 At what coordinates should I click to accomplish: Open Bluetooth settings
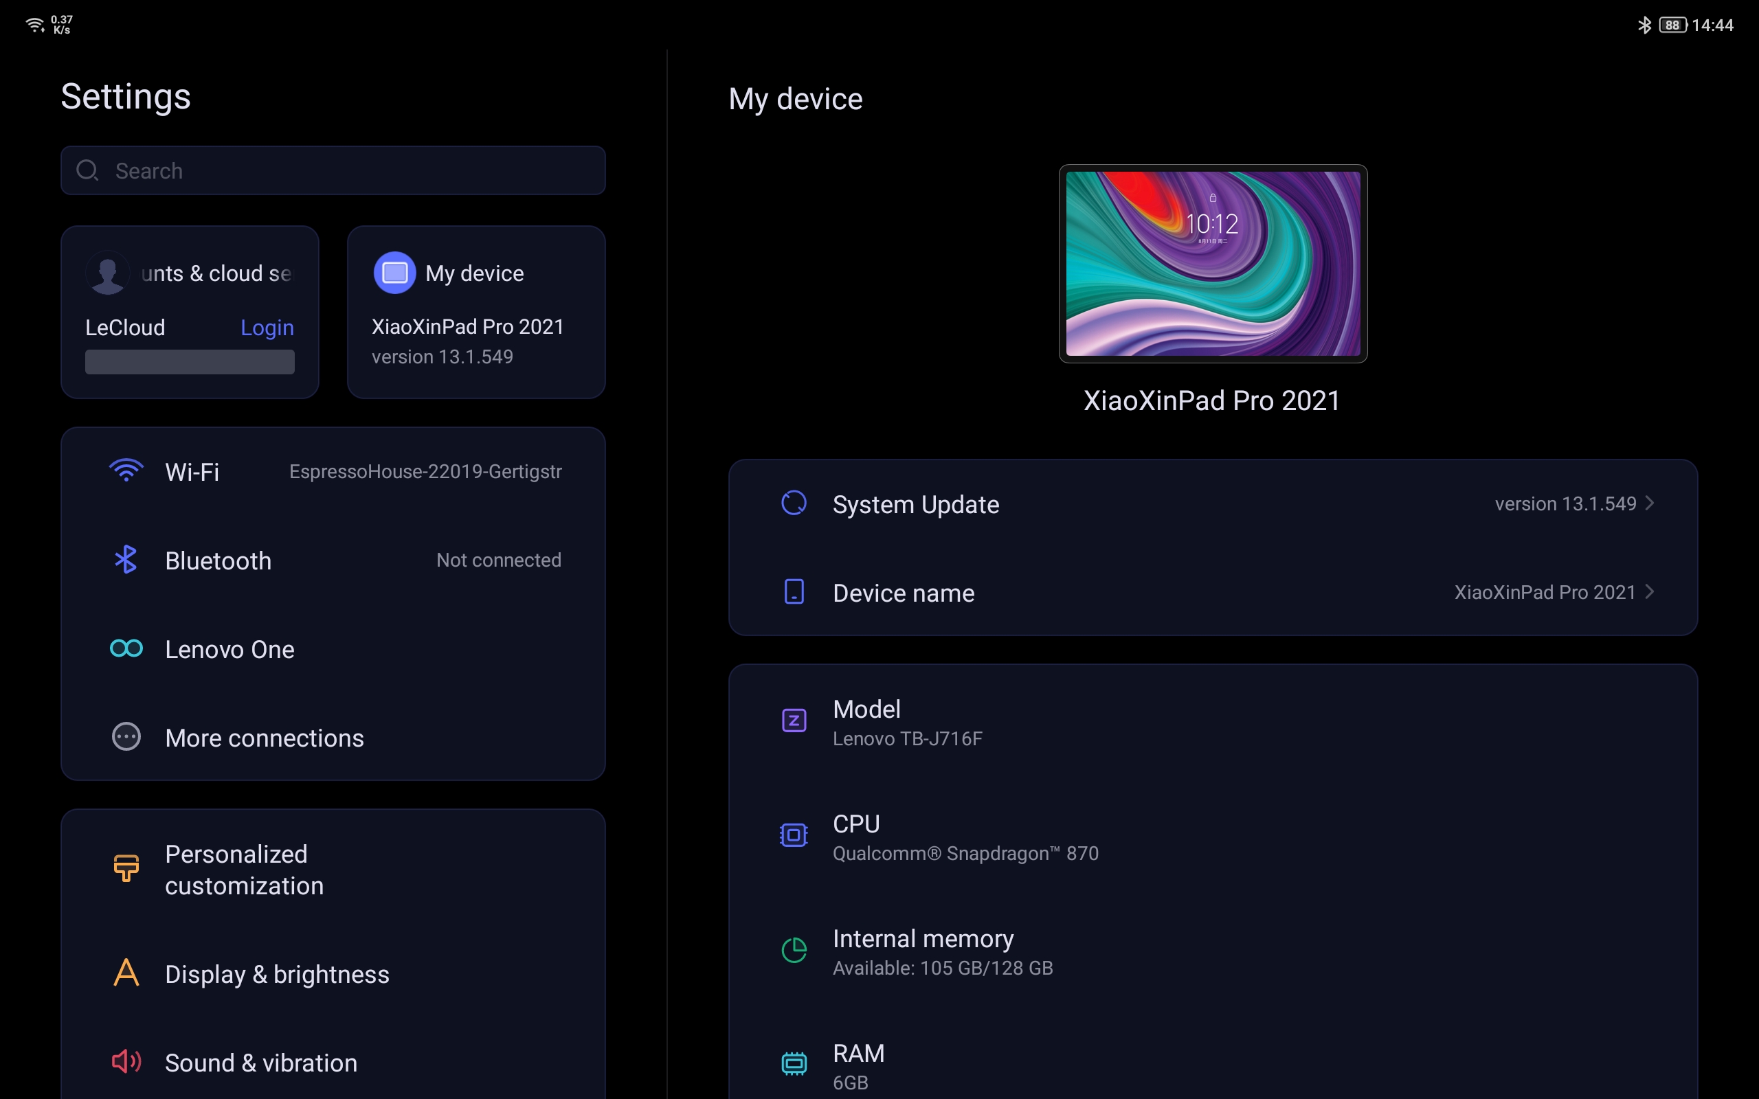coord(333,560)
